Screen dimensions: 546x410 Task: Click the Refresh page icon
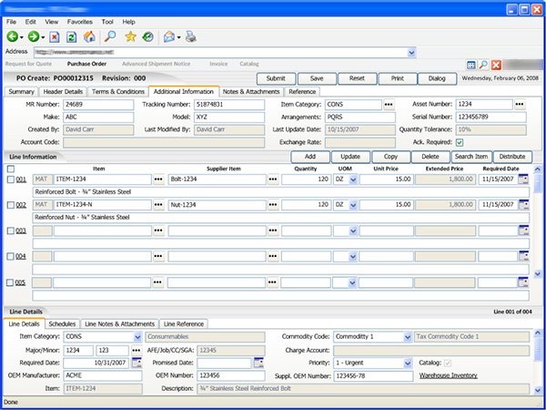tap(71, 37)
